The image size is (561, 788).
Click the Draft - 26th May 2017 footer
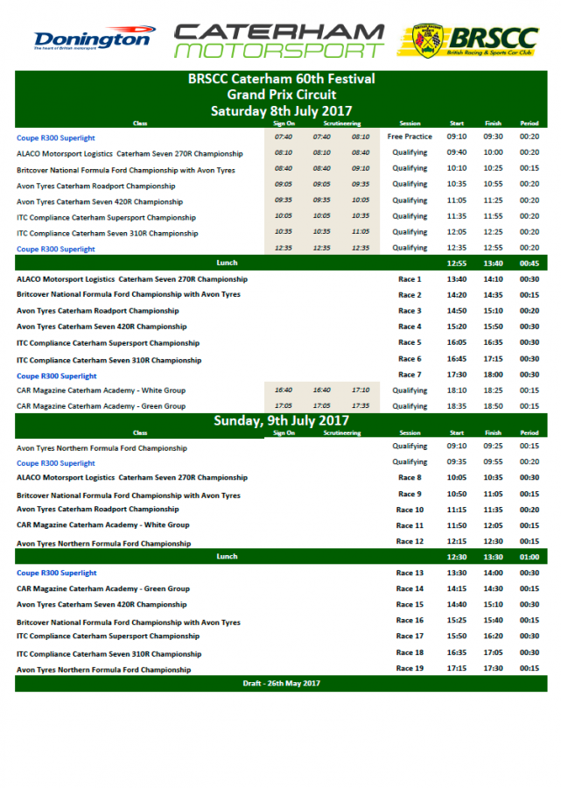tap(281, 683)
